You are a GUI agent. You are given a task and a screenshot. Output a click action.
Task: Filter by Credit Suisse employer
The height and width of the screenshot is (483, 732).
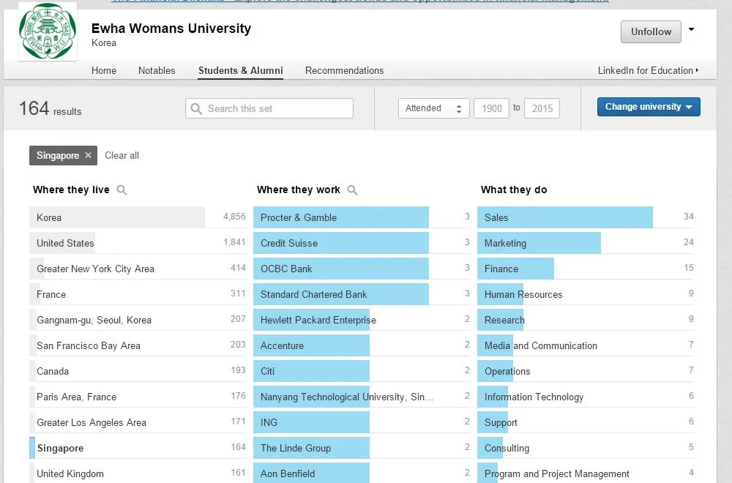[362, 243]
